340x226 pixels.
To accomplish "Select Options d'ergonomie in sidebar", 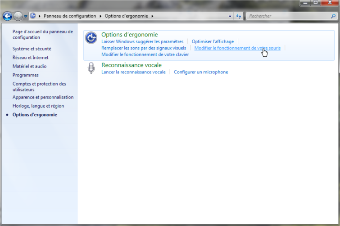I will click(x=35, y=115).
